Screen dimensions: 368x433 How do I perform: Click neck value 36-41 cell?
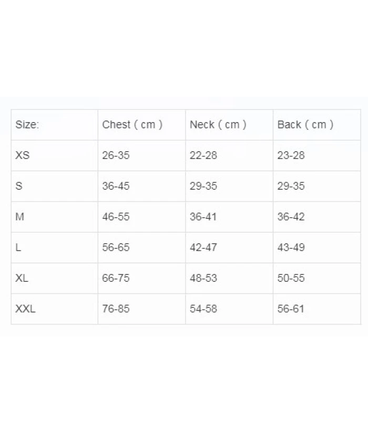coord(203,217)
